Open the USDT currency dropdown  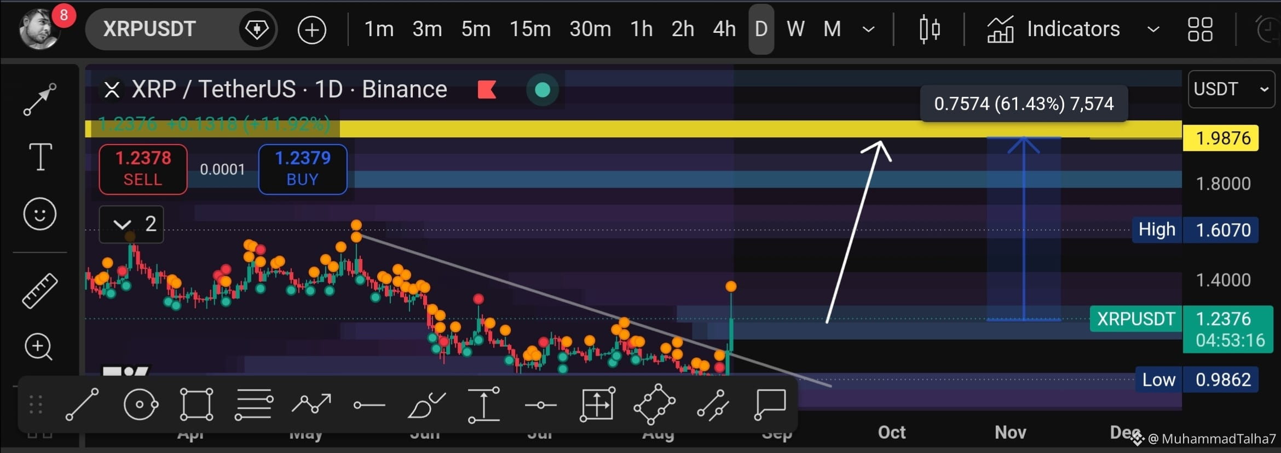1231,89
